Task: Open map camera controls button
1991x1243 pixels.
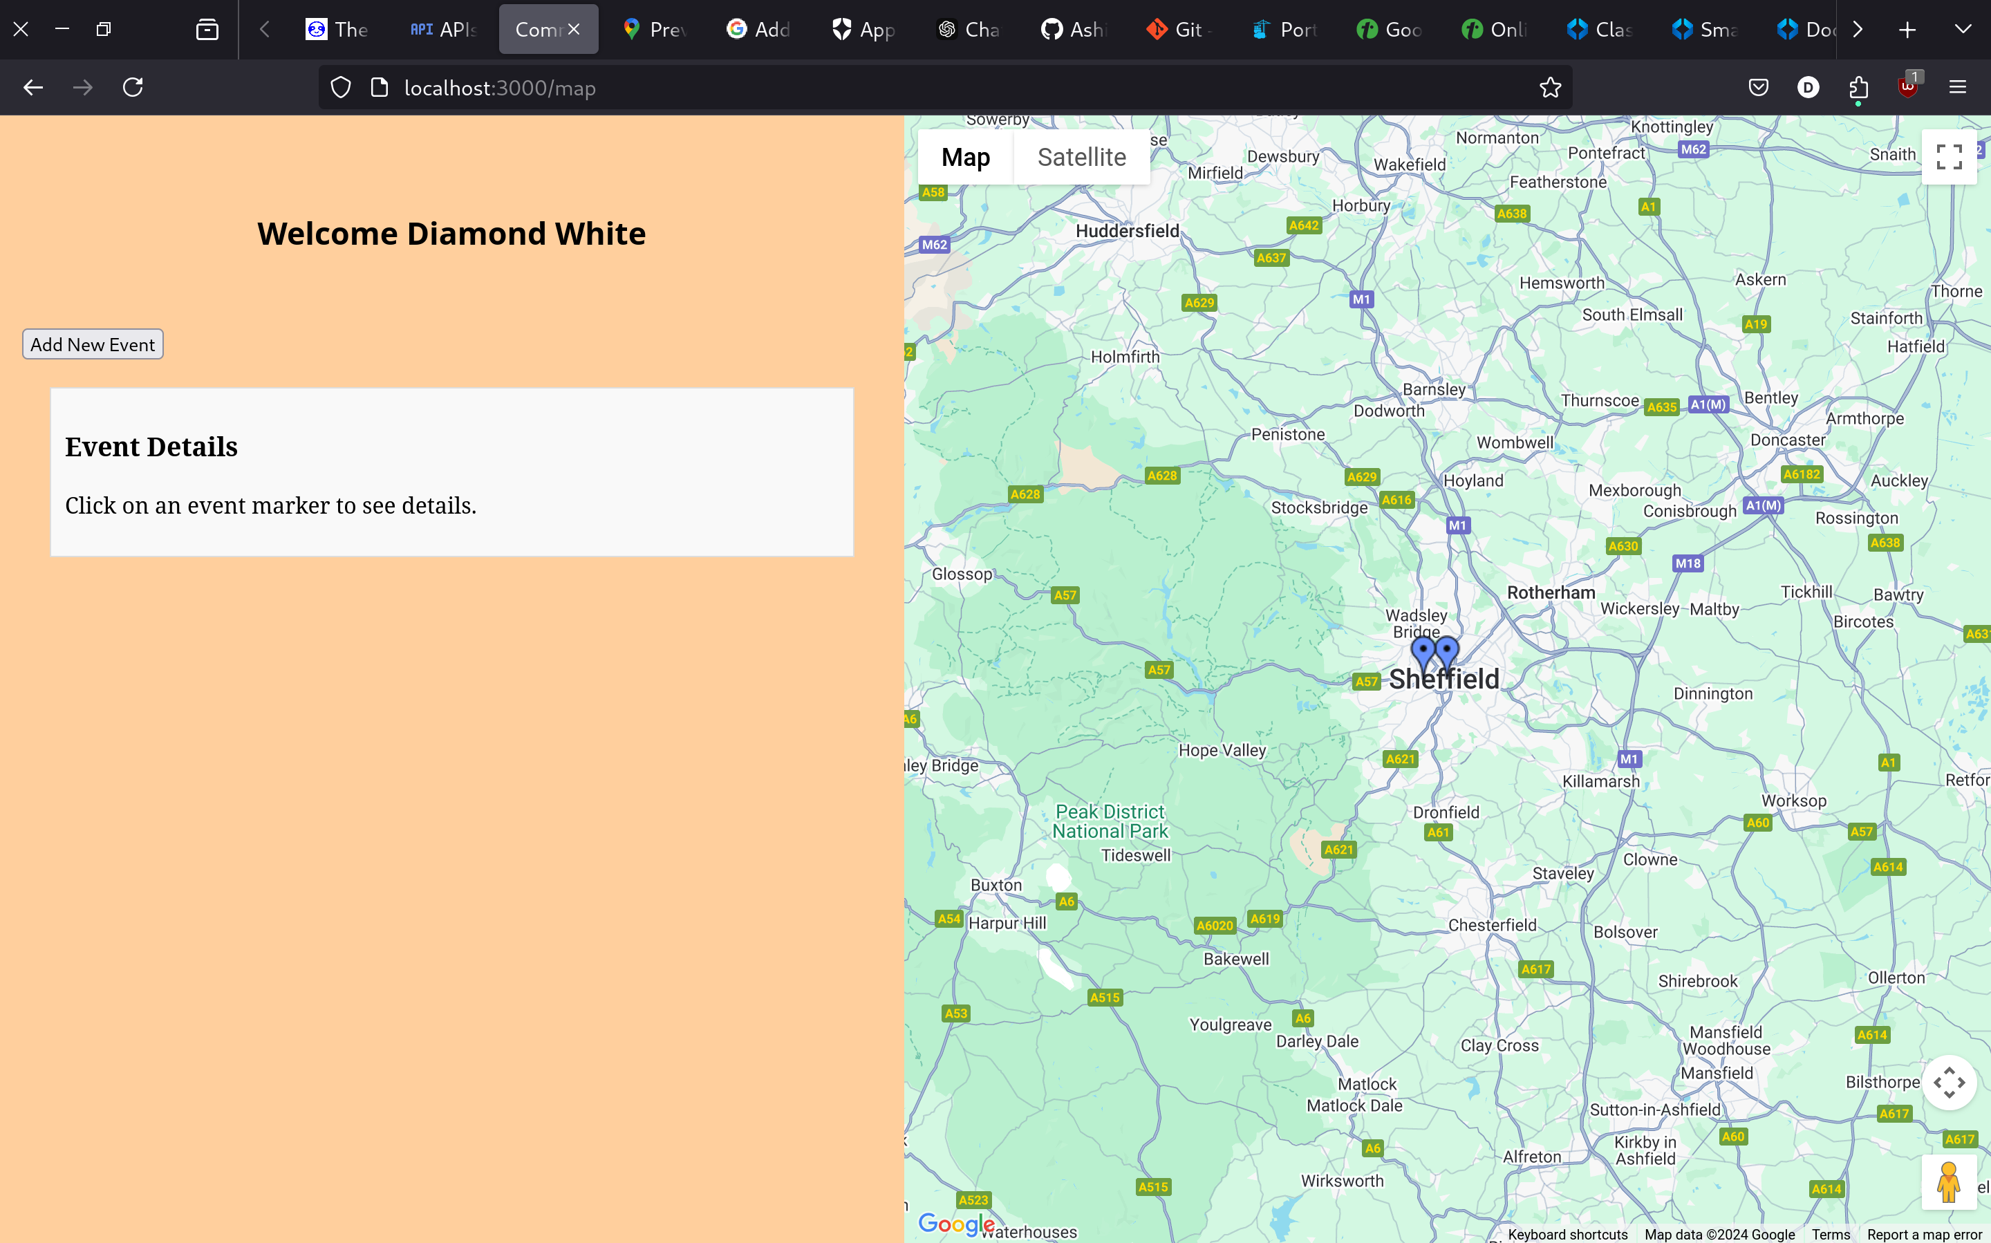Action: pos(1948,1083)
